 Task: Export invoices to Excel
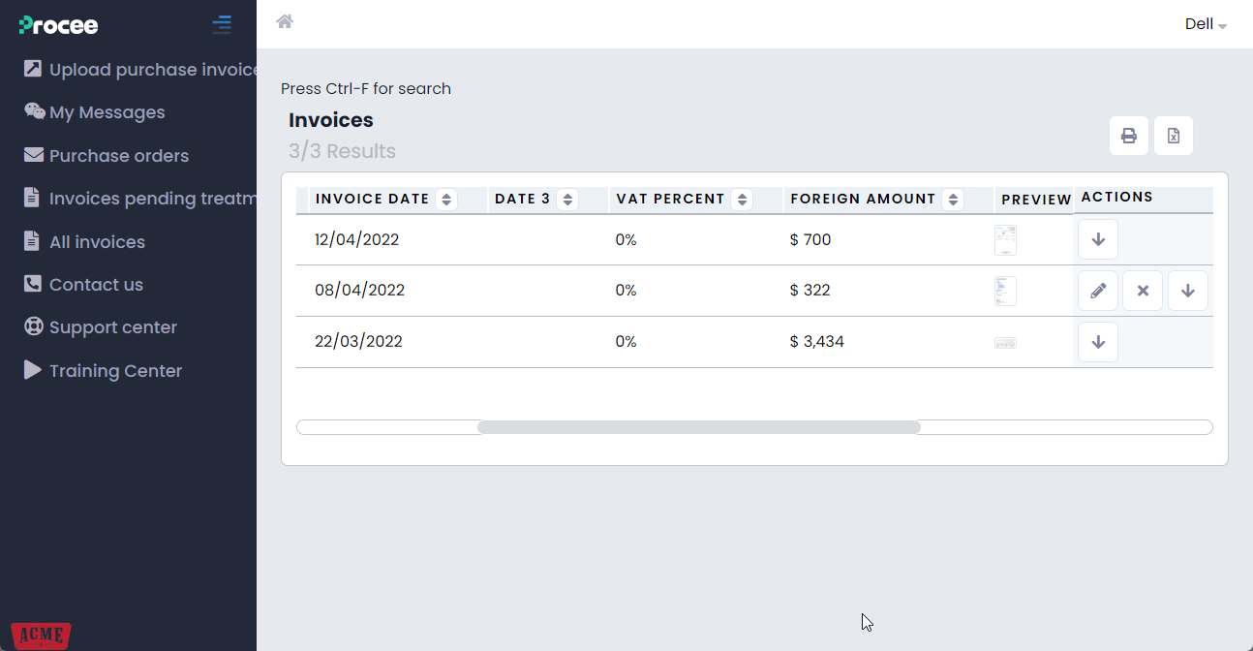pyautogui.click(x=1173, y=136)
